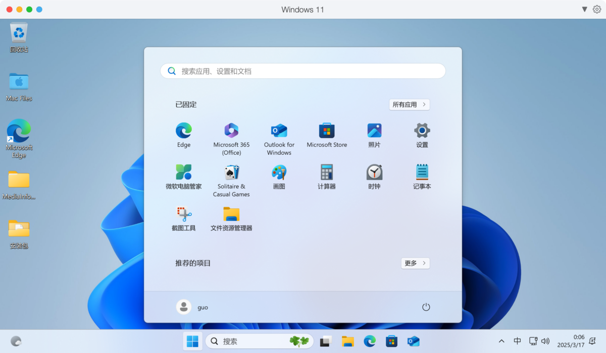Focus the Start menu search field
606x353 pixels.
[x=303, y=71]
